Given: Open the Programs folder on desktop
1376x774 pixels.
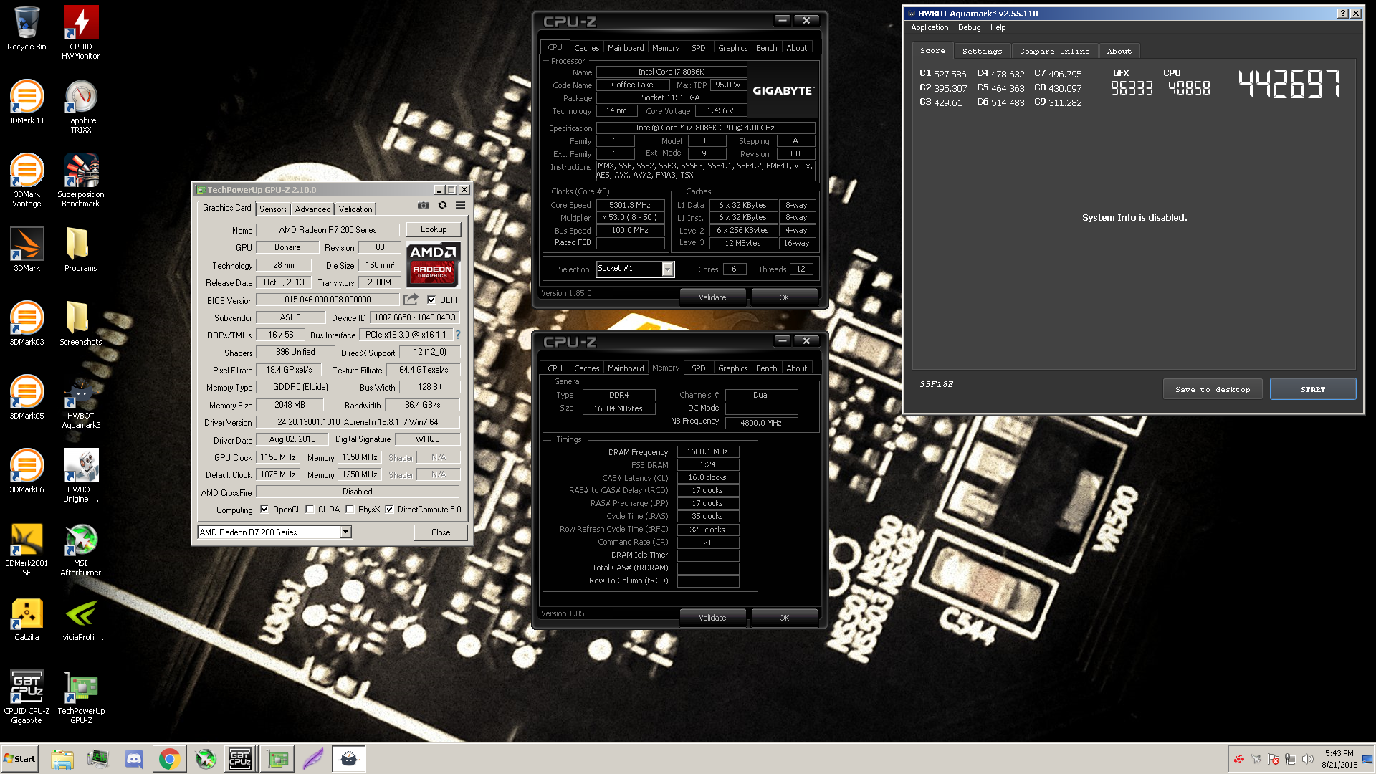Looking at the screenshot, I should 81,249.
